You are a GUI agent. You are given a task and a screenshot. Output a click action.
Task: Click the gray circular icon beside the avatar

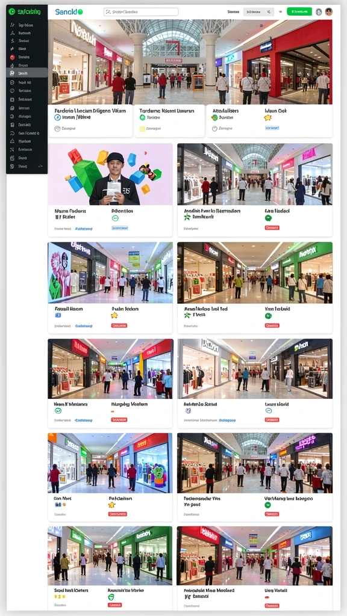(x=319, y=12)
